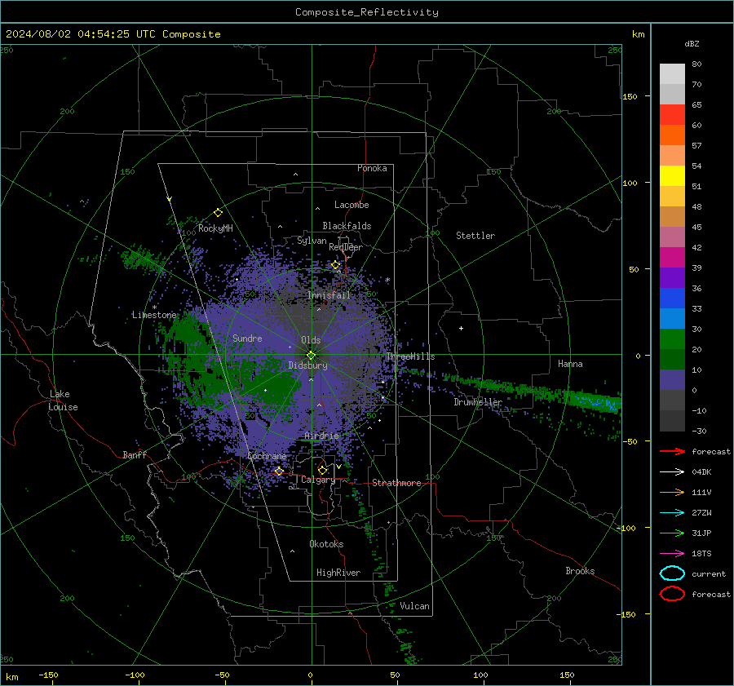734x686 pixels.
Task: Click the white asterisk marker above Limestone
Action: [x=154, y=308]
